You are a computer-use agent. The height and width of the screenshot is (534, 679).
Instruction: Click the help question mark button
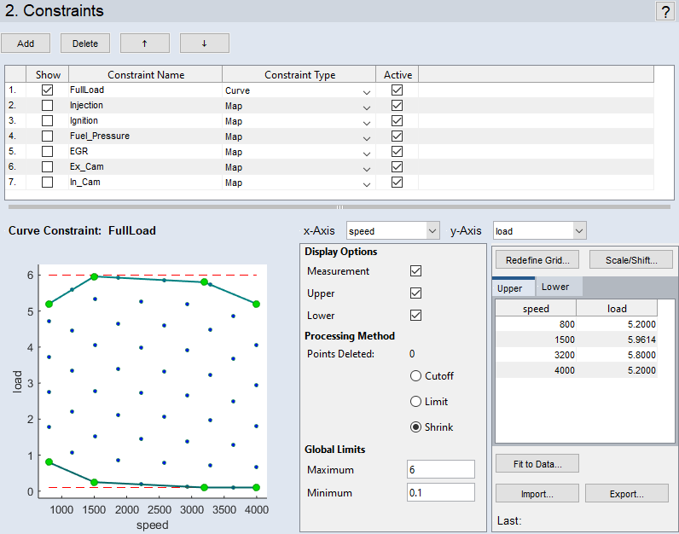tap(664, 11)
